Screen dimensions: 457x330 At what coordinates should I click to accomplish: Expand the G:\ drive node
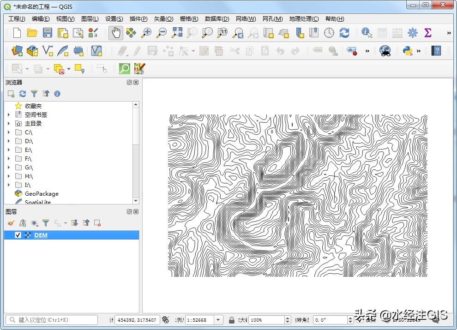9,167
